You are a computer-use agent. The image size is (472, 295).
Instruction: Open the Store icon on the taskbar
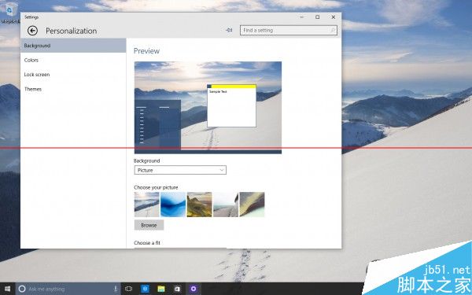point(177,289)
